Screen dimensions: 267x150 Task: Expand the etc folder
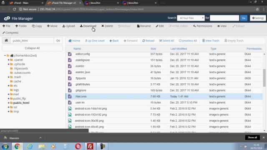click(8, 85)
